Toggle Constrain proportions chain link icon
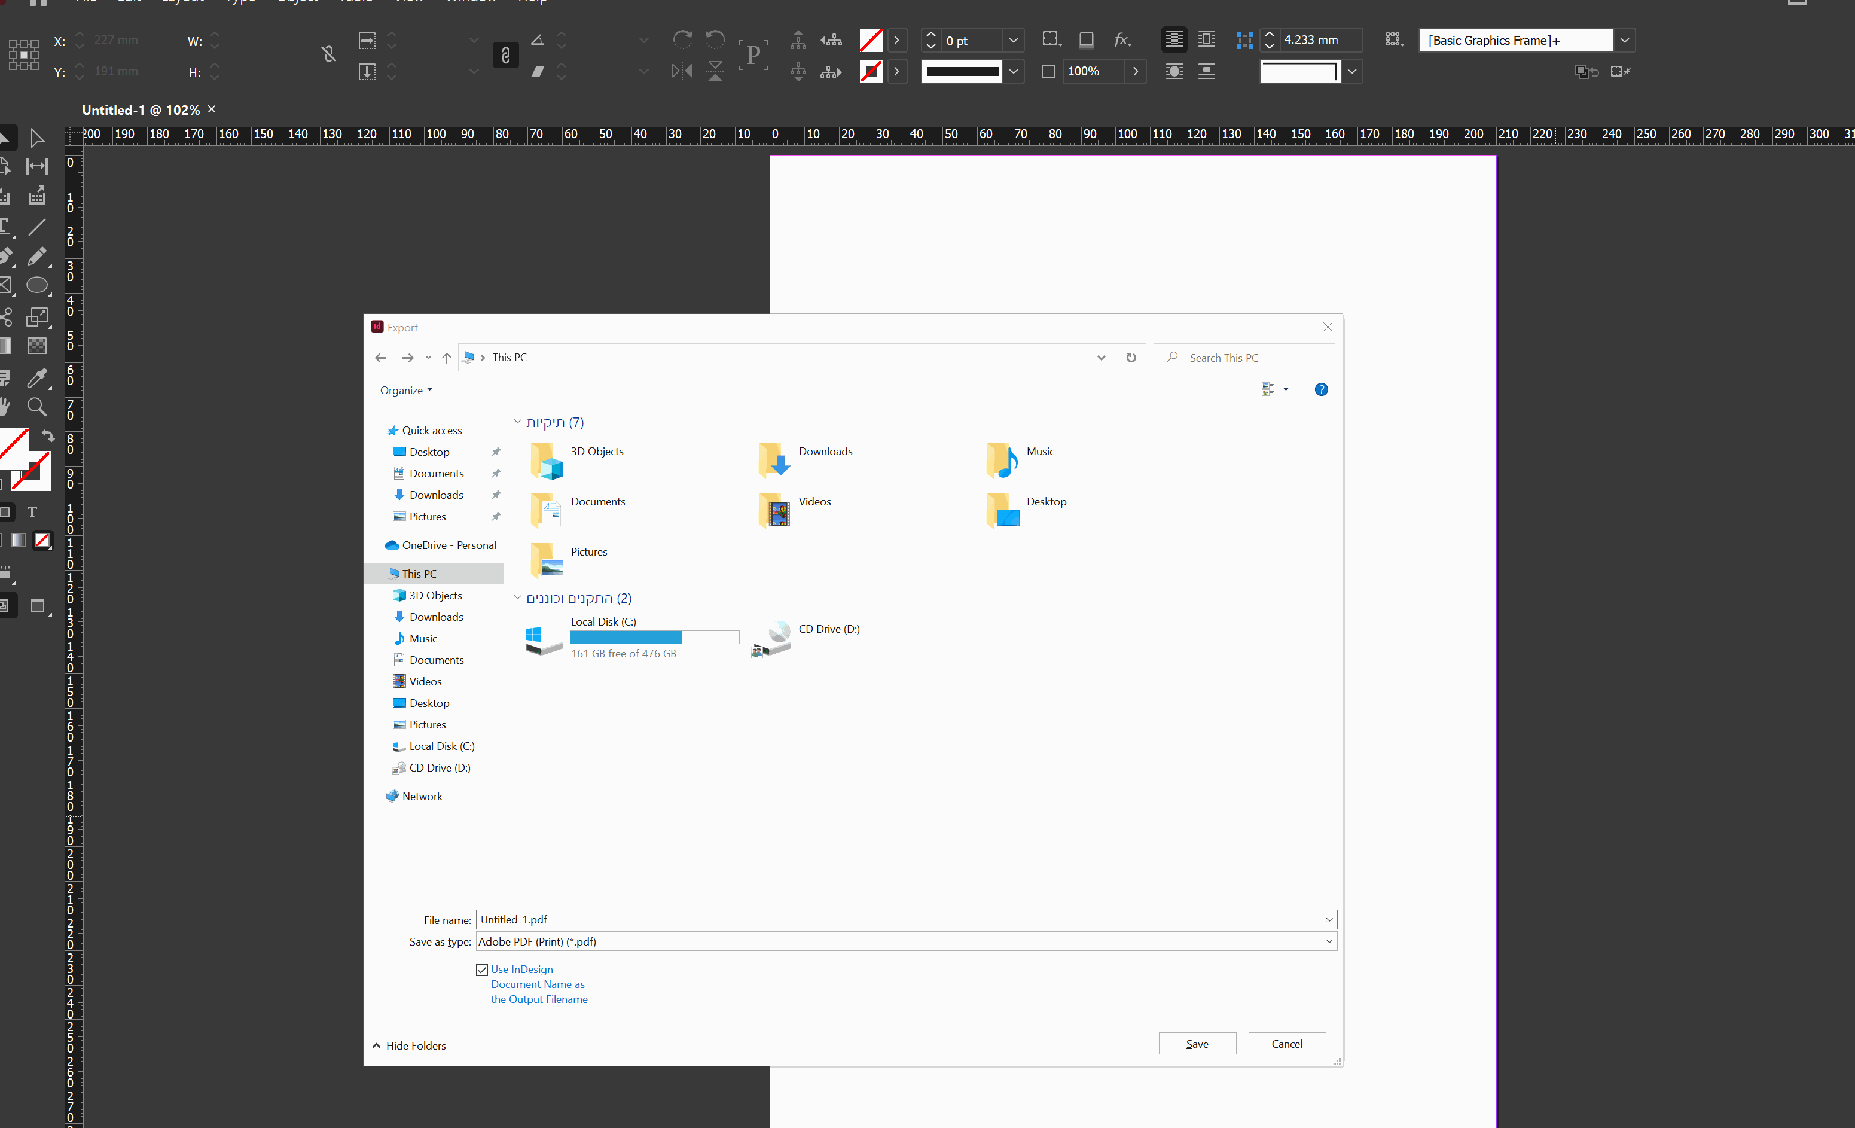Screen dimensions: 1855x1128 [x=505, y=55]
